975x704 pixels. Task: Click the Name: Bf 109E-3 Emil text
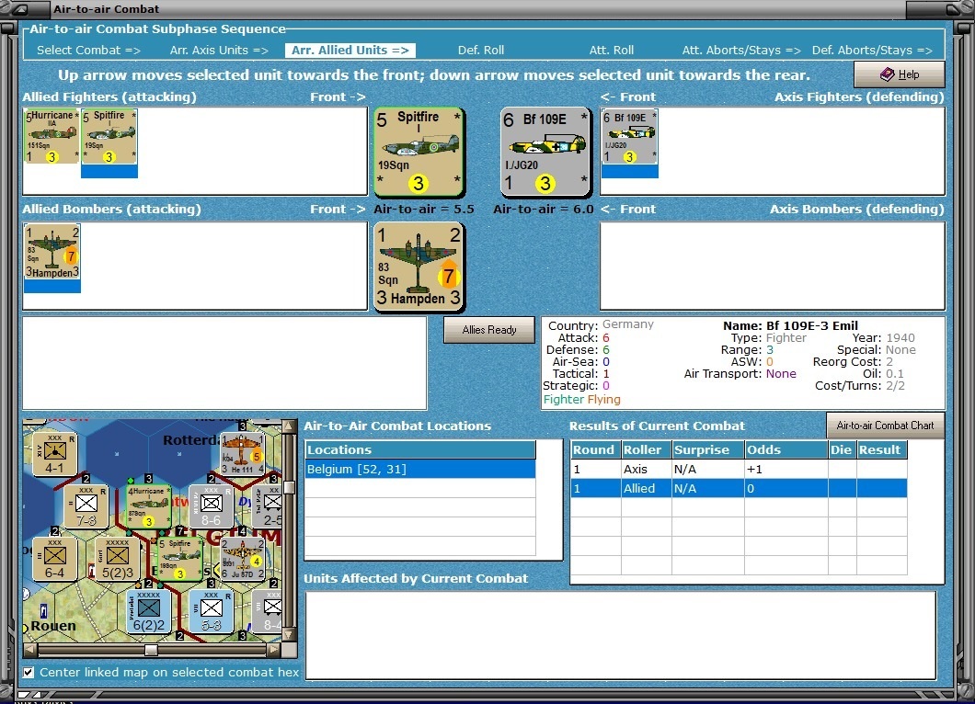(790, 325)
